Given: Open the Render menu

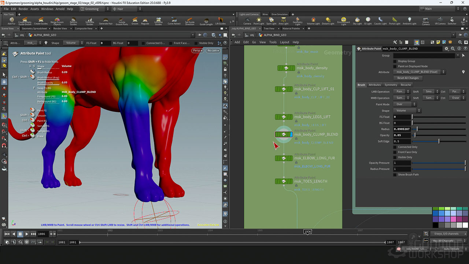Looking at the screenshot, I should pos(23,9).
